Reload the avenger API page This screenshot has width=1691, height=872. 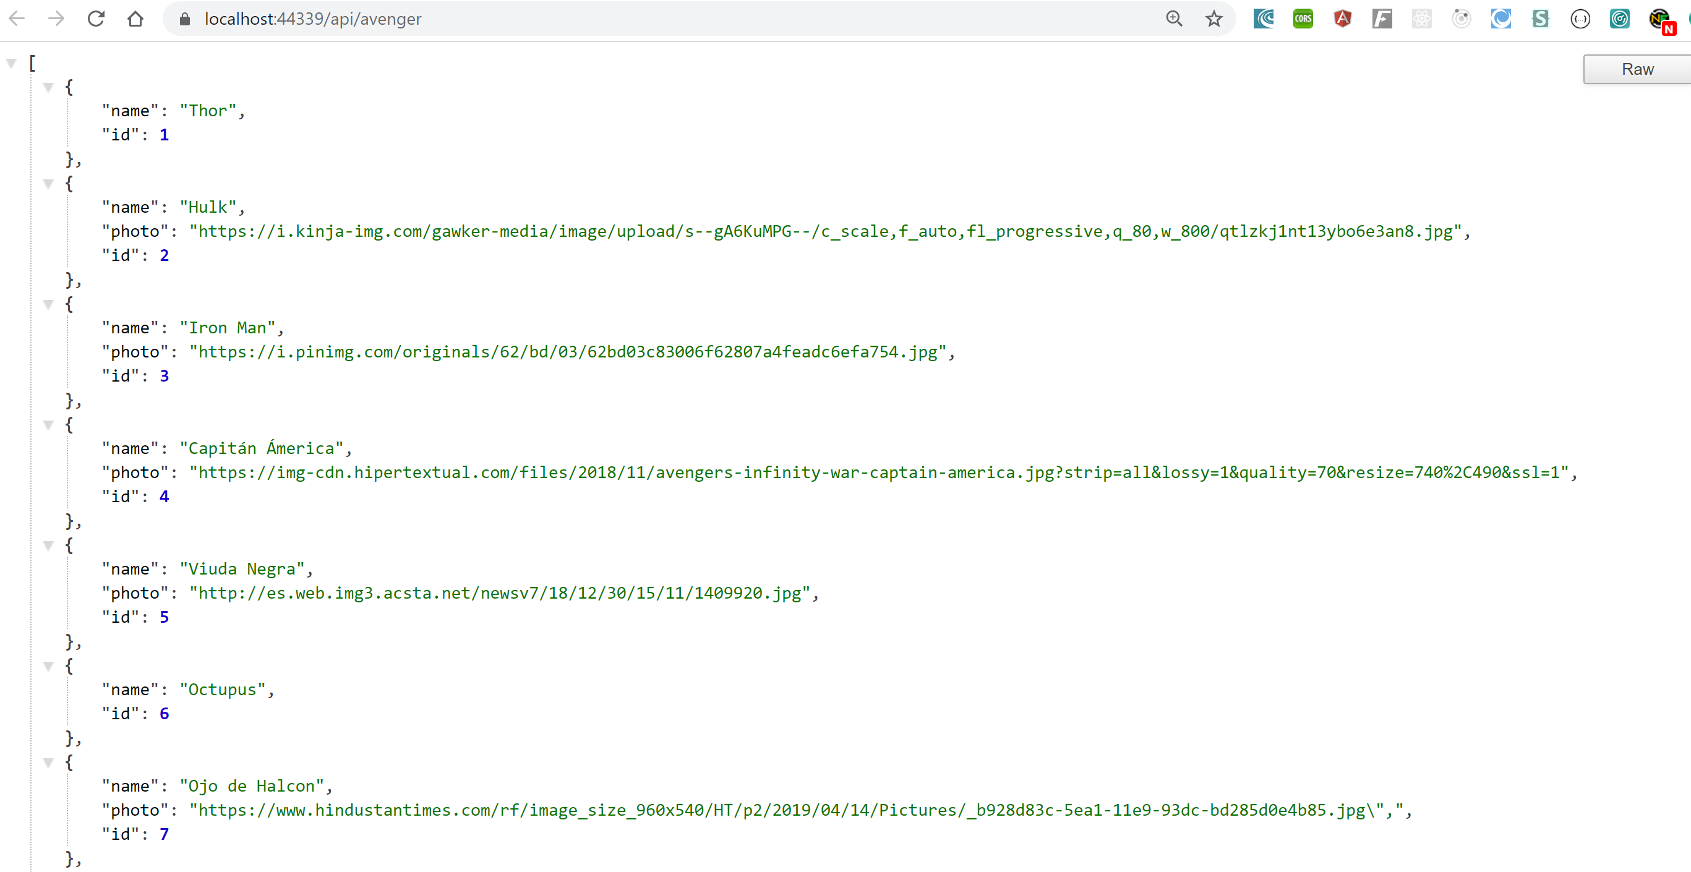click(x=96, y=19)
